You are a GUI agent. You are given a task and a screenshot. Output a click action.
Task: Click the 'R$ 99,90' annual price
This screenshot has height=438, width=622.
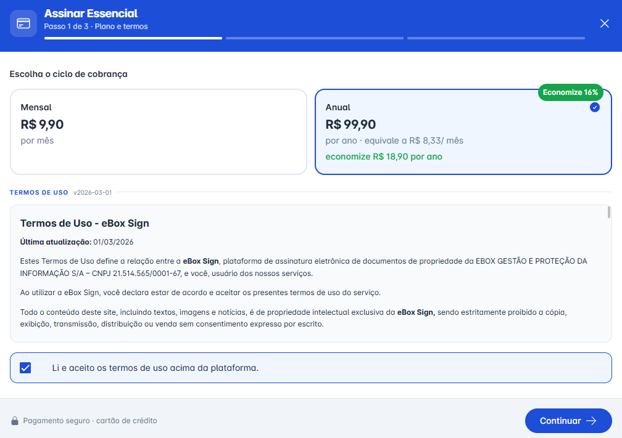350,124
